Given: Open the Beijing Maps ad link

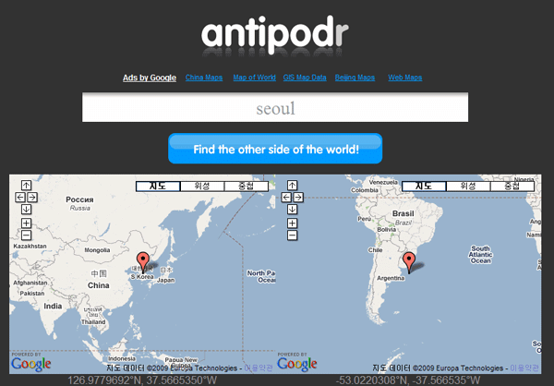Looking at the screenshot, I should coord(355,78).
